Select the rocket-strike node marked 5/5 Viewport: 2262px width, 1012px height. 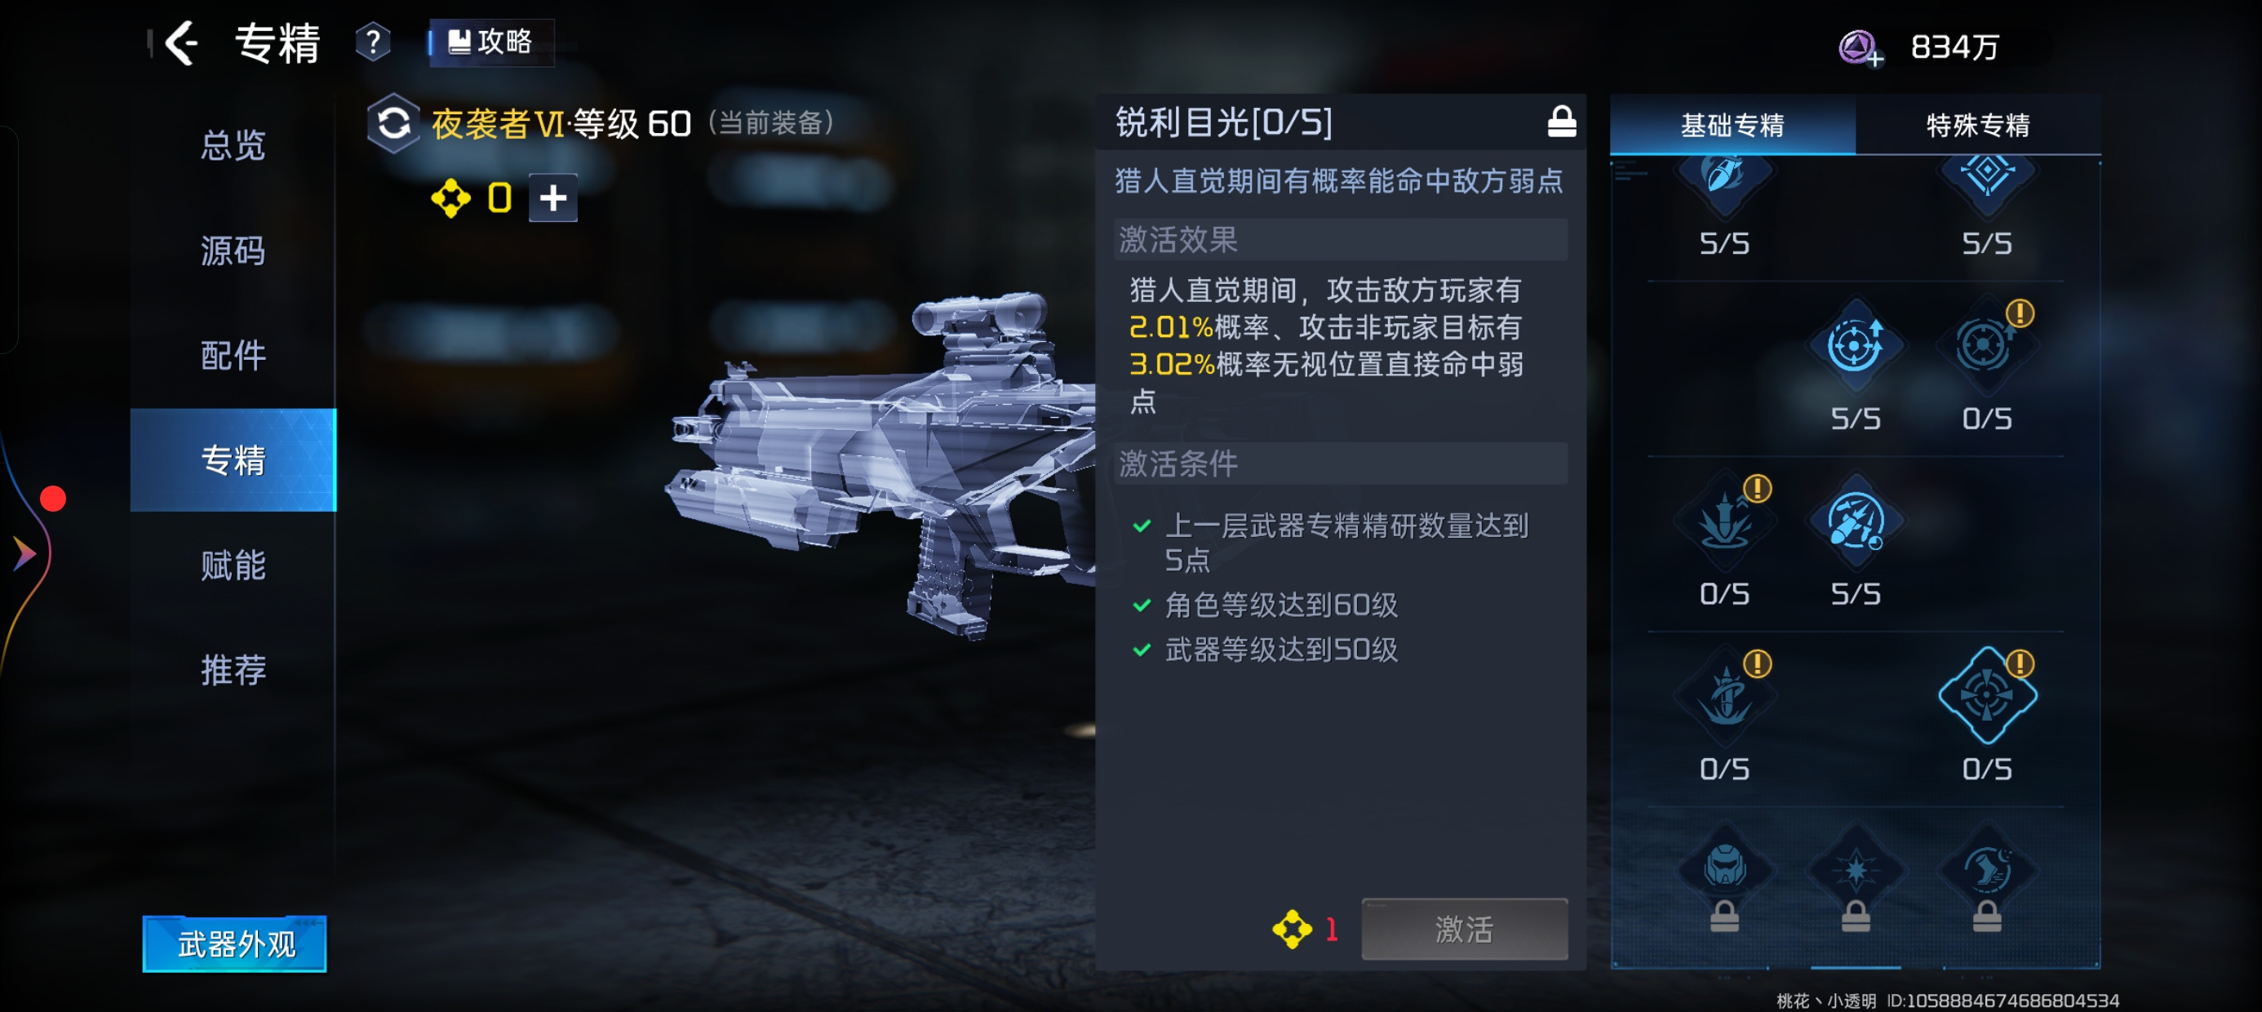1856,521
